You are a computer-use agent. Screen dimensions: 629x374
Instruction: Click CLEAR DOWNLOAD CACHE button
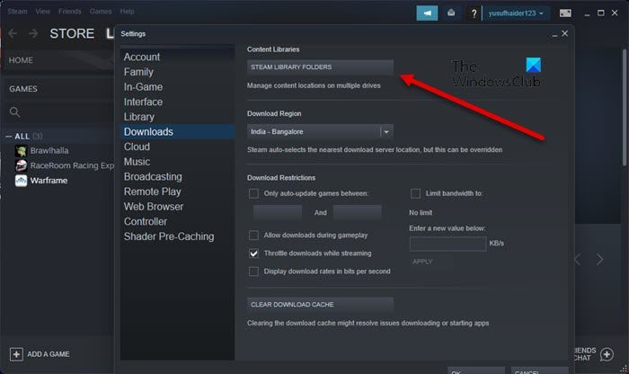click(320, 305)
